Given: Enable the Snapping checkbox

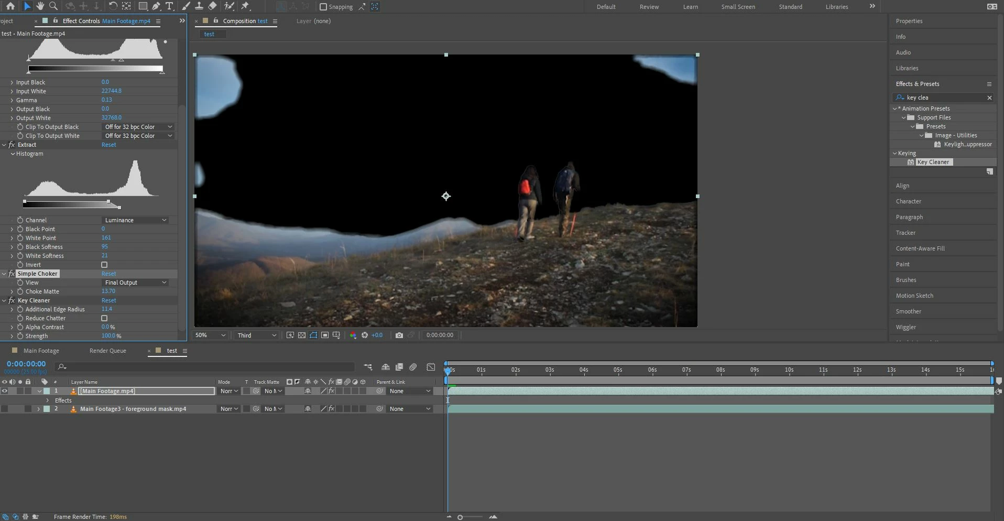Looking at the screenshot, I should [323, 7].
